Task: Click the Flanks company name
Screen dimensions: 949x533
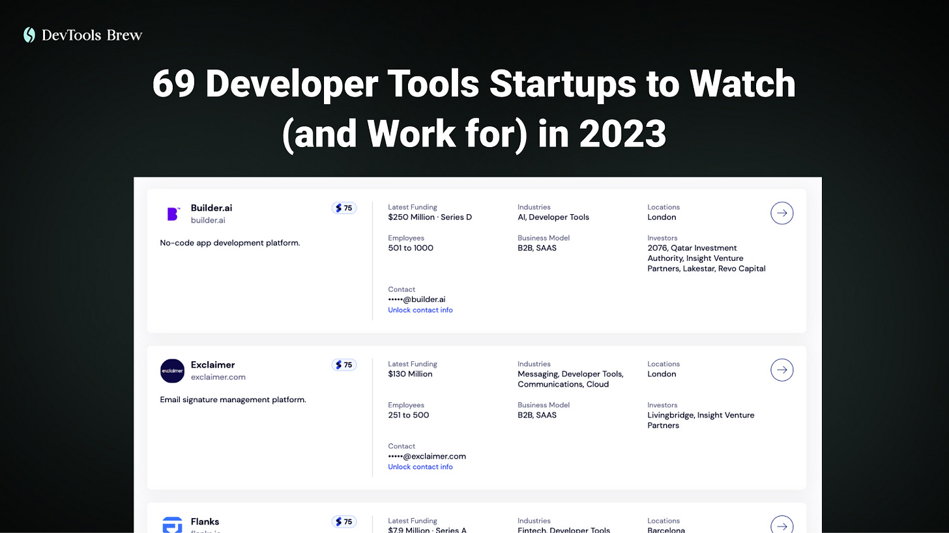Action: (x=205, y=522)
